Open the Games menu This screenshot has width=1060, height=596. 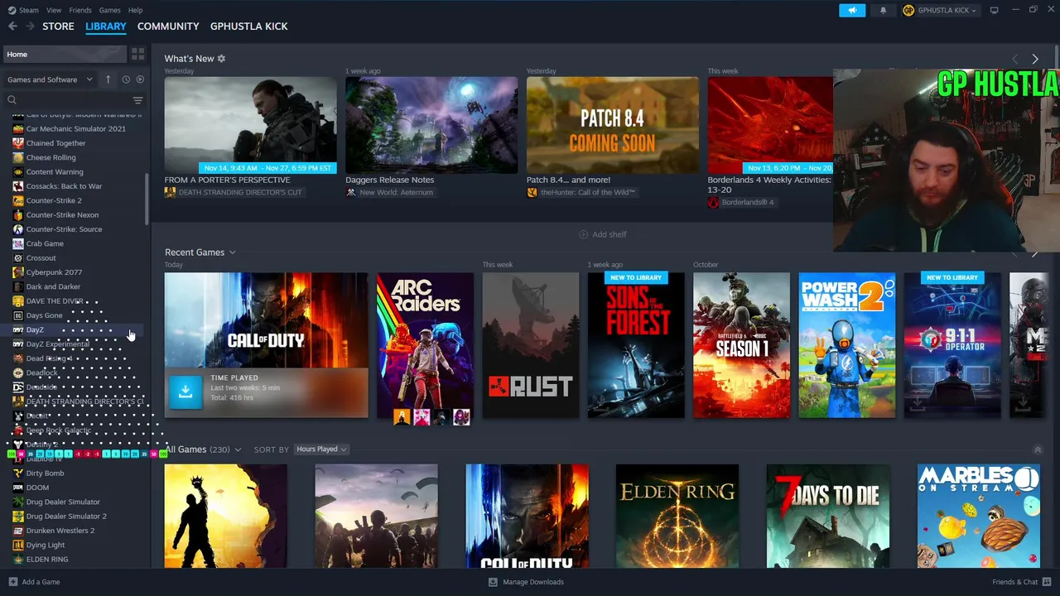(x=109, y=10)
